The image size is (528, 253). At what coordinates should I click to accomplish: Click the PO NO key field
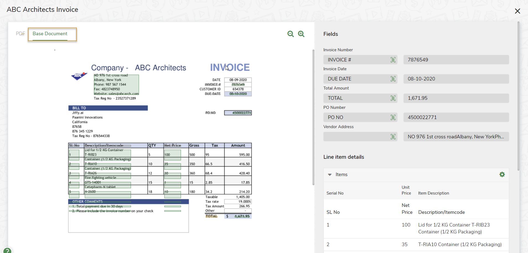pos(360,117)
